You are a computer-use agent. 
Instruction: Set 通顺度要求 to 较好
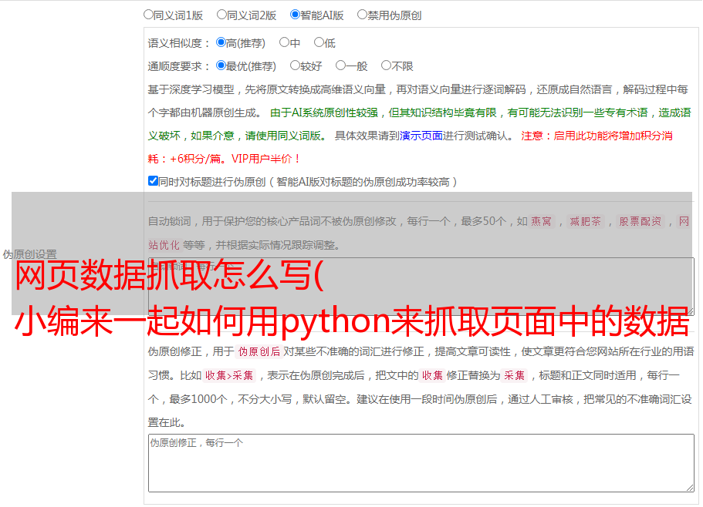coord(295,65)
